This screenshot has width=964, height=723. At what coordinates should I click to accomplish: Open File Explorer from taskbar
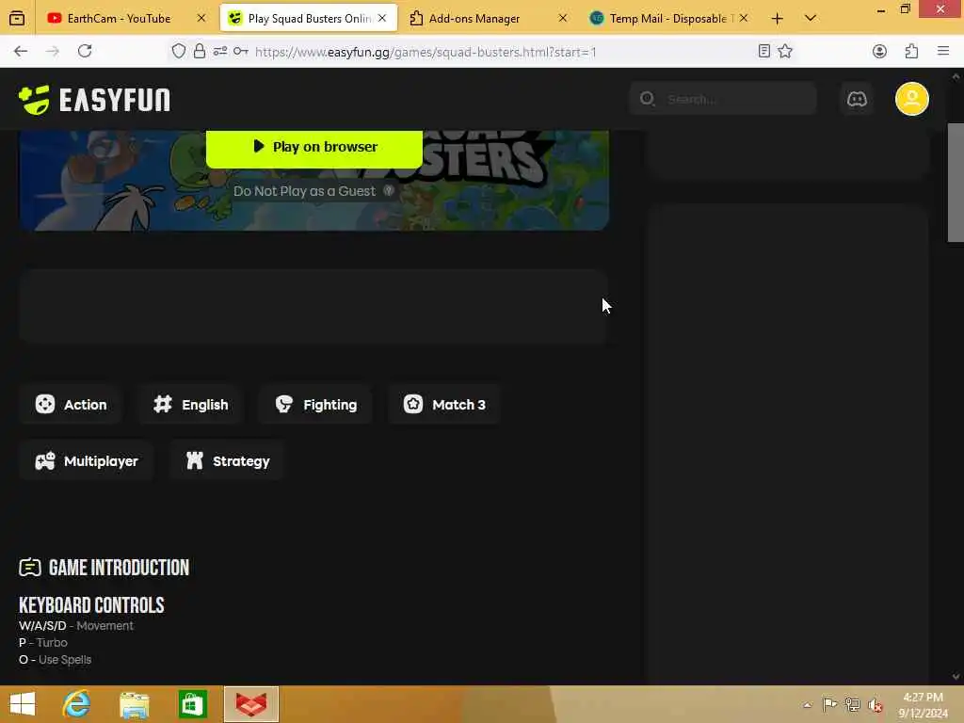point(134,704)
